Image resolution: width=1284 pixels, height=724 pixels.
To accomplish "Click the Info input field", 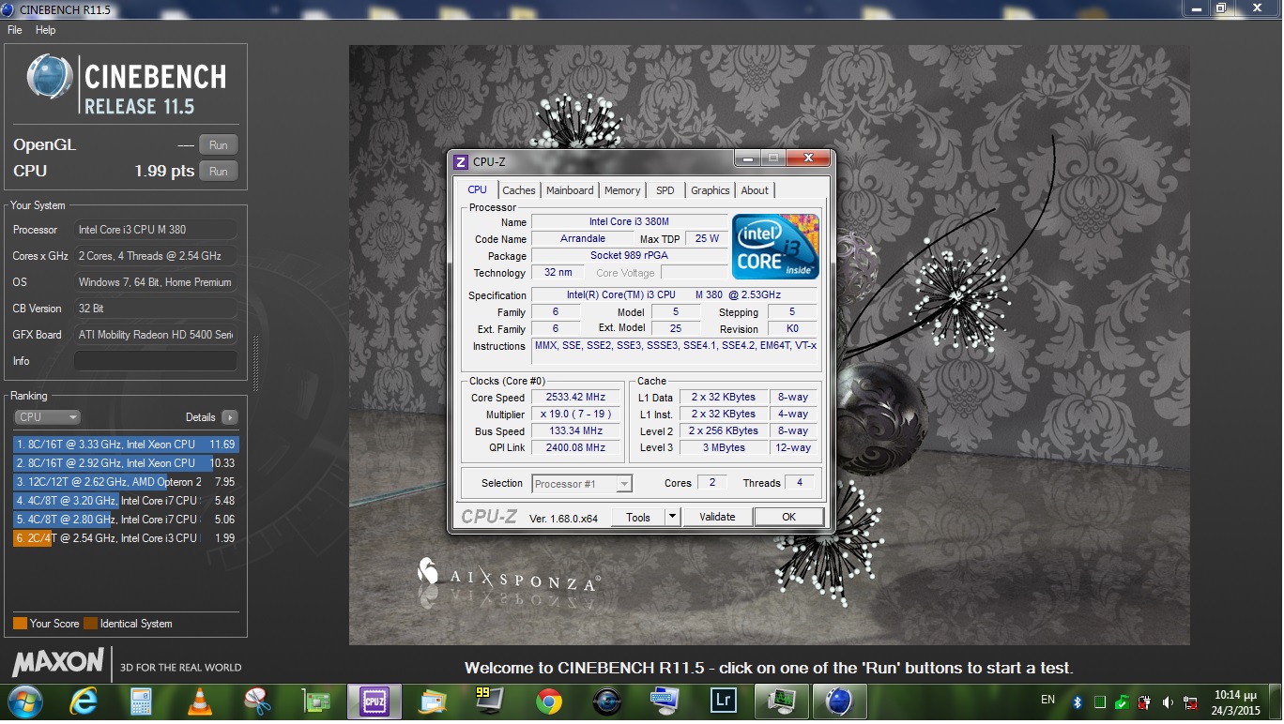I will tap(156, 361).
